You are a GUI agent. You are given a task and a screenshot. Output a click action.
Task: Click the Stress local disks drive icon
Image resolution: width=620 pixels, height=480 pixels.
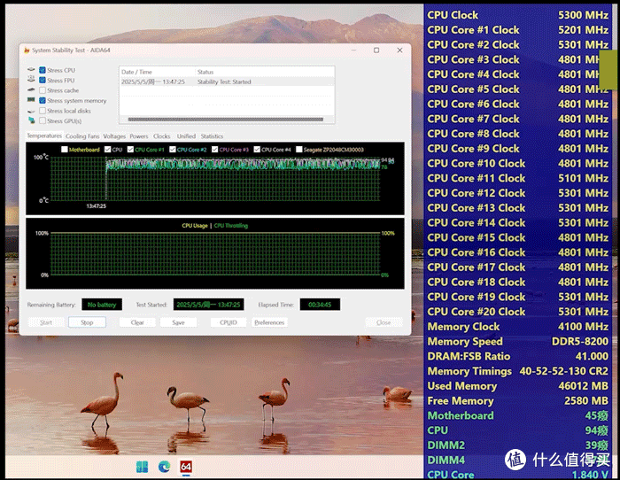pyautogui.click(x=31, y=111)
